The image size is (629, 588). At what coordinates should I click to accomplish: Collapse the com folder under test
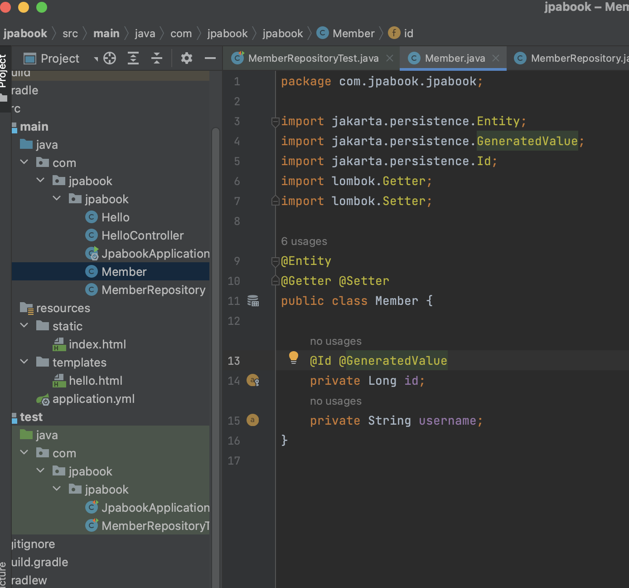24,452
